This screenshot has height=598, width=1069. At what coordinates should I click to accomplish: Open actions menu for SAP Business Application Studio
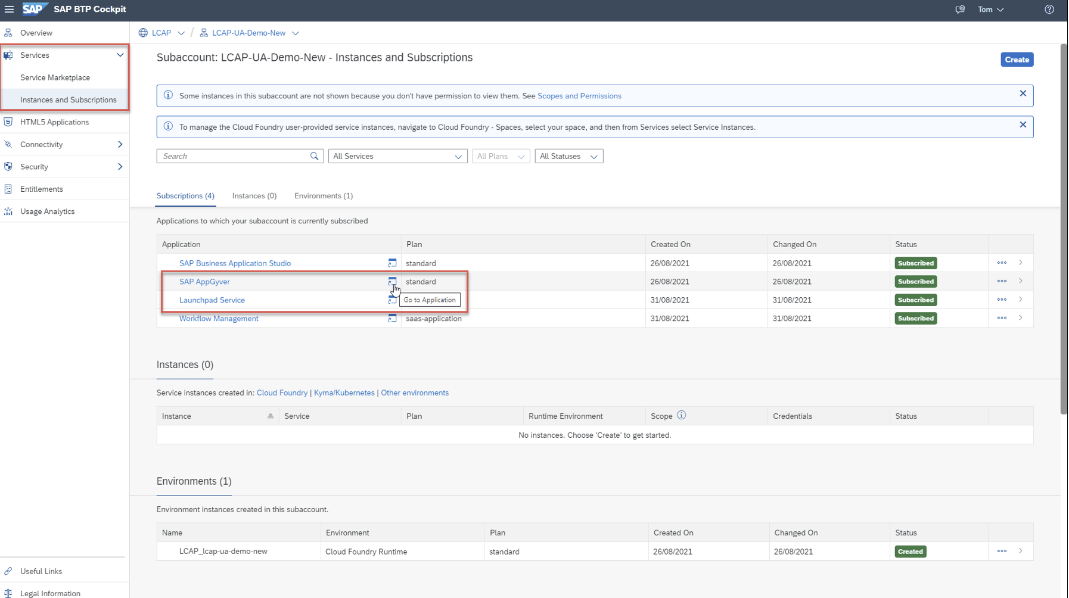[x=1002, y=263]
